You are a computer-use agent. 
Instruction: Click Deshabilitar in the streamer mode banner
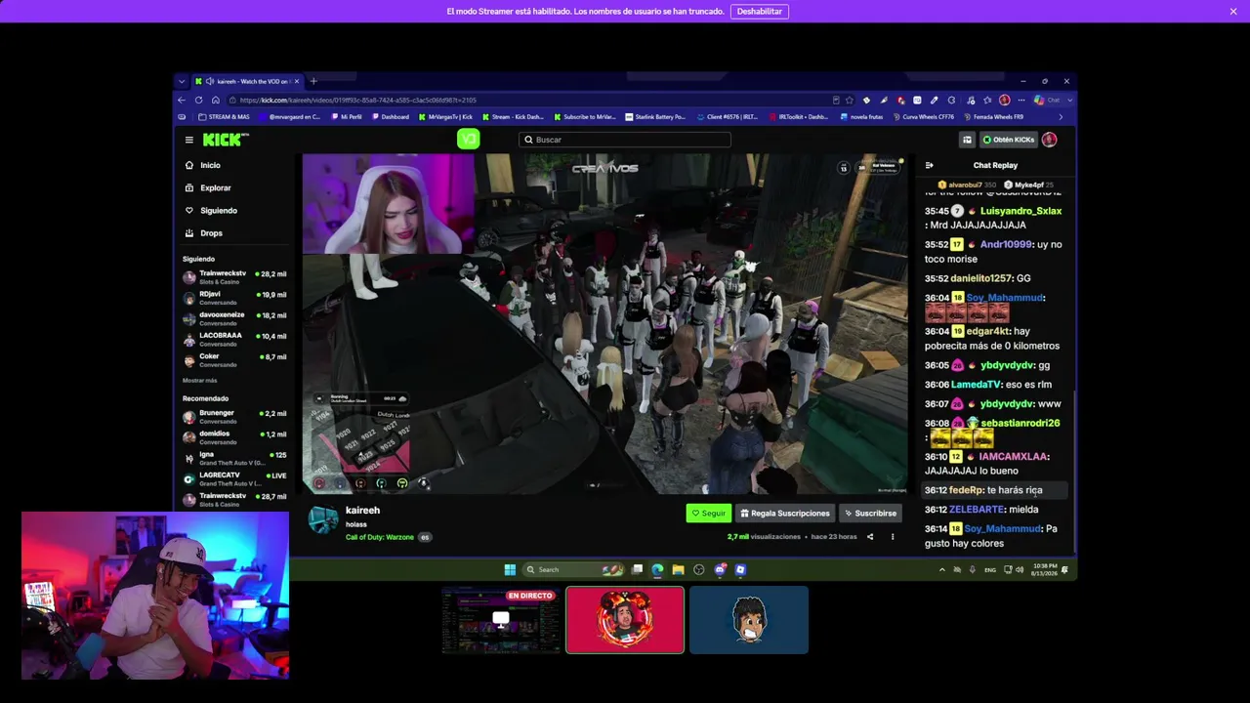click(x=759, y=11)
